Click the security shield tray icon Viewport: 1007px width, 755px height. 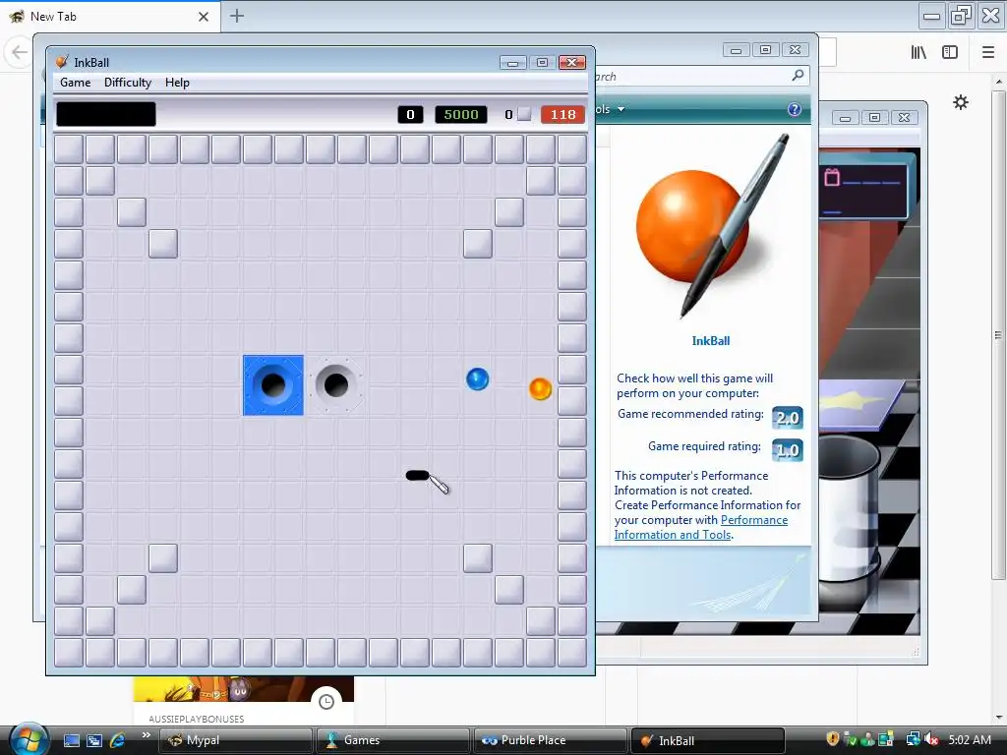(x=832, y=739)
